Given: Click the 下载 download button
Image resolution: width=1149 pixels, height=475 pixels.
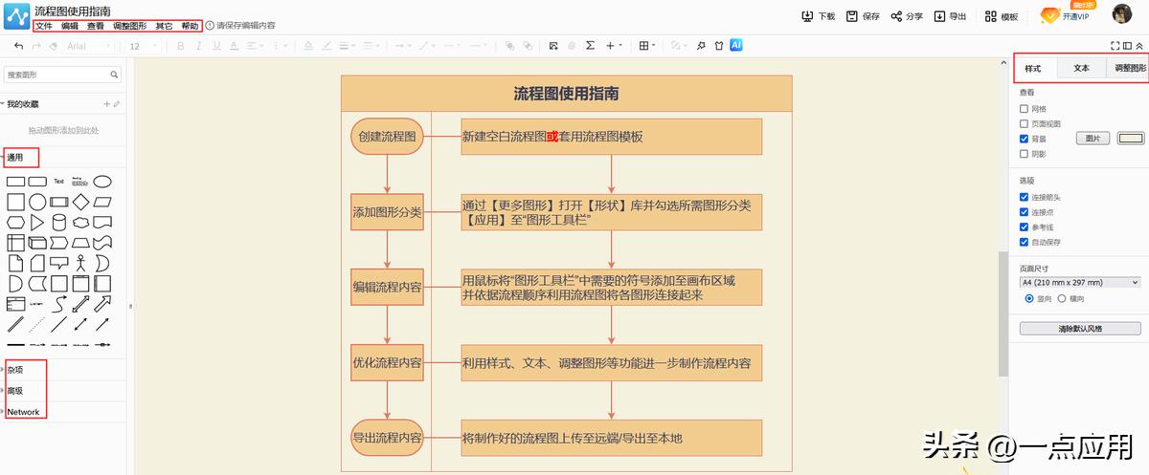Looking at the screenshot, I should click(x=819, y=16).
